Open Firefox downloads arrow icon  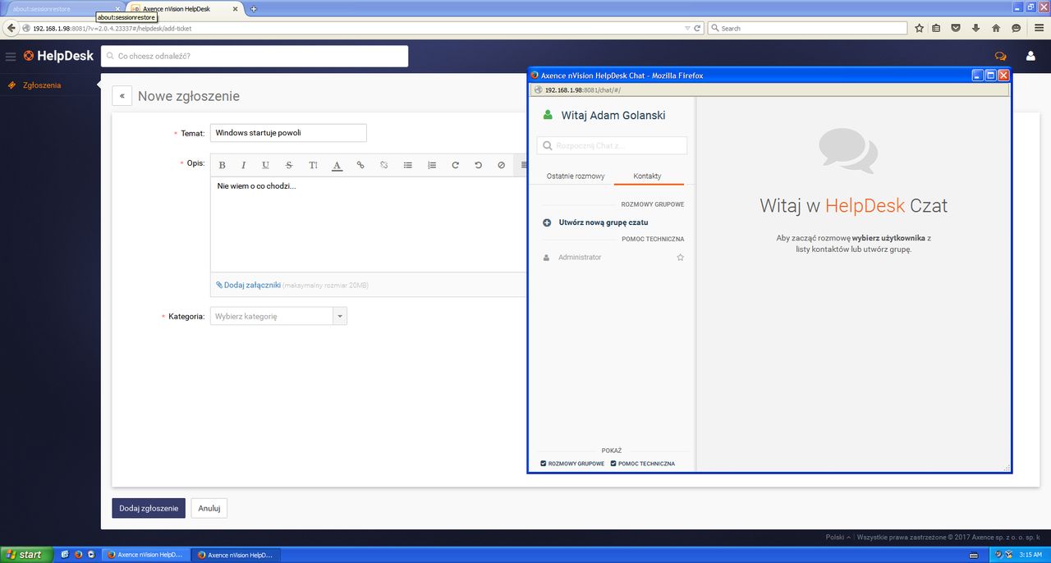click(x=975, y=28)
